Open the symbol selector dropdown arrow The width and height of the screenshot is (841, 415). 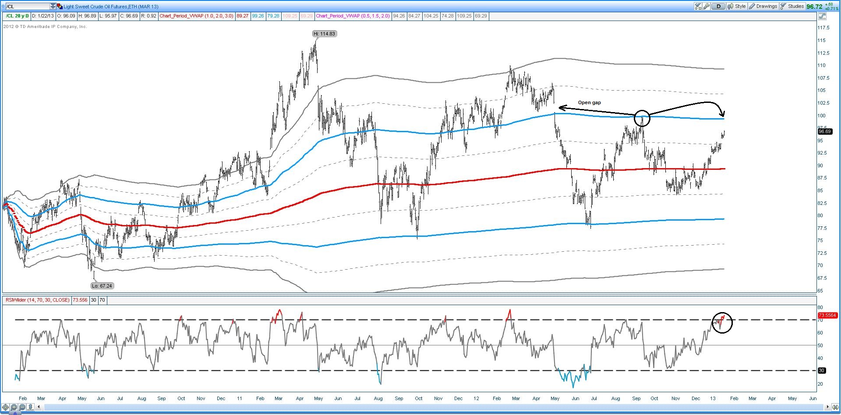[53, 7]
